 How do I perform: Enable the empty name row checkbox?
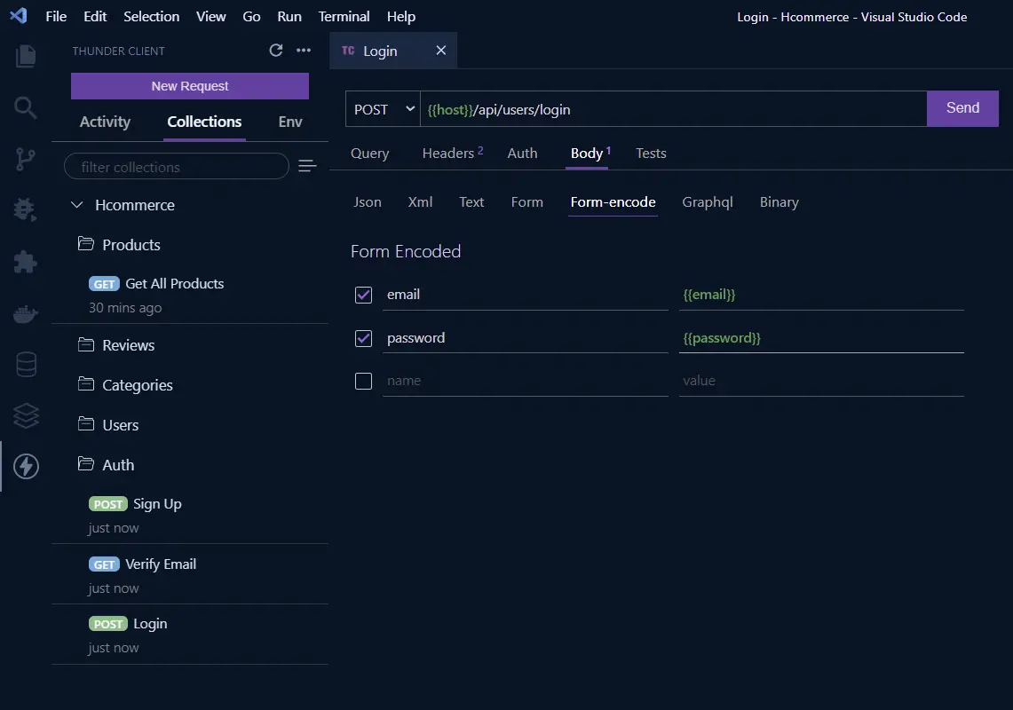(x=364, y=381)
